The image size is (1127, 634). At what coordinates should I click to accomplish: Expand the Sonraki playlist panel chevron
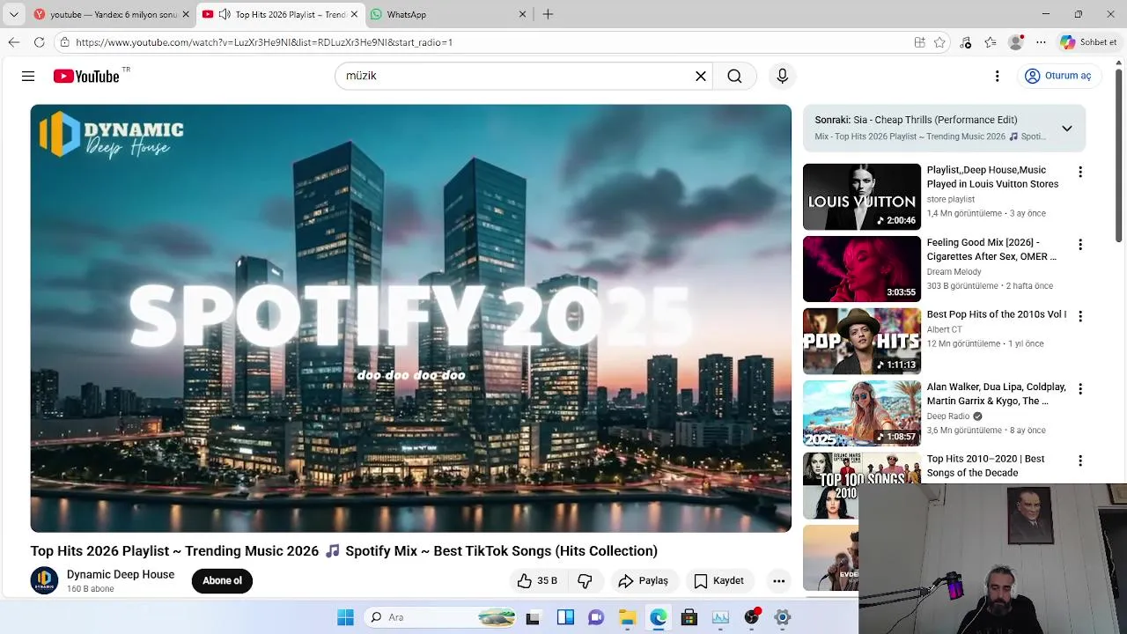coord(1066,129)
